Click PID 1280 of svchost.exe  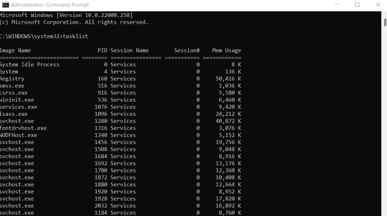[101, 121]
